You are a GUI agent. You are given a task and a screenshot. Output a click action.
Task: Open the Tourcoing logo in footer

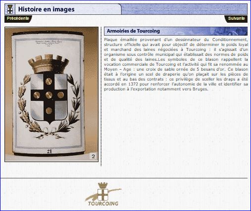click(103, 194)
